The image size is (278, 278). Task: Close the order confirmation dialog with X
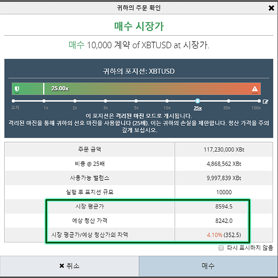[x=271, y=8]
